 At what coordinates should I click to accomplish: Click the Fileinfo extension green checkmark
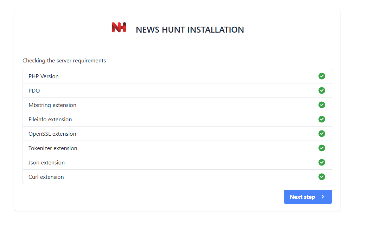322,119
